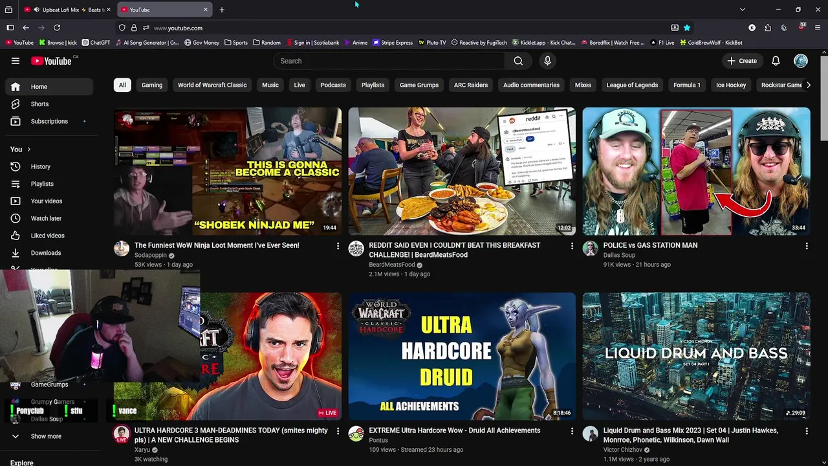The image size is (828, 466).
Task: Open options for BeardMeatsFood breakfast challenge video
Action: (x=572, y=246)
